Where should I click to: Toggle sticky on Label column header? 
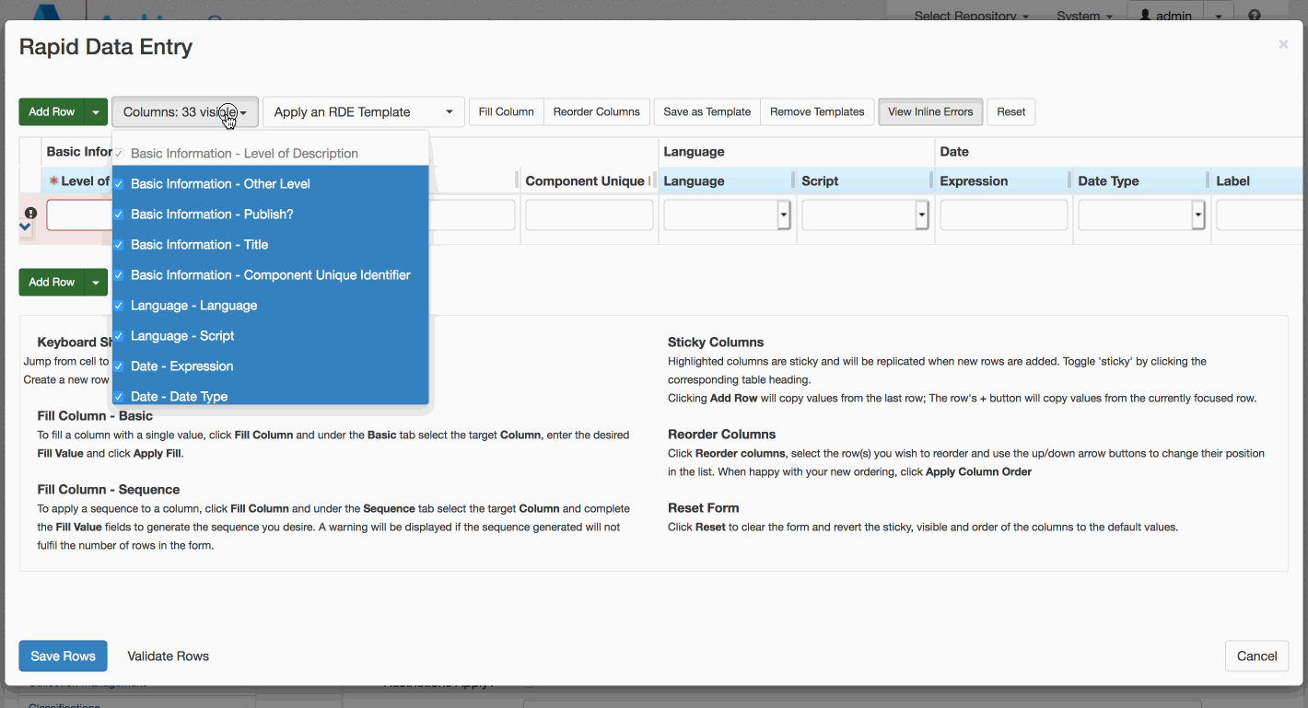[x=1258, y=181]
